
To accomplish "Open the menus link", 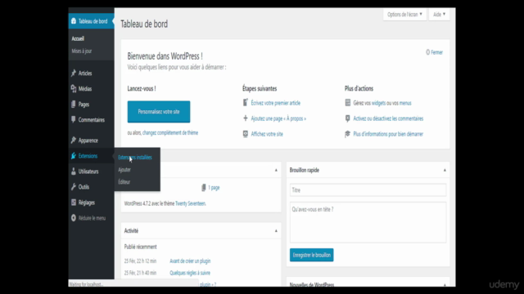I will 405,103.
